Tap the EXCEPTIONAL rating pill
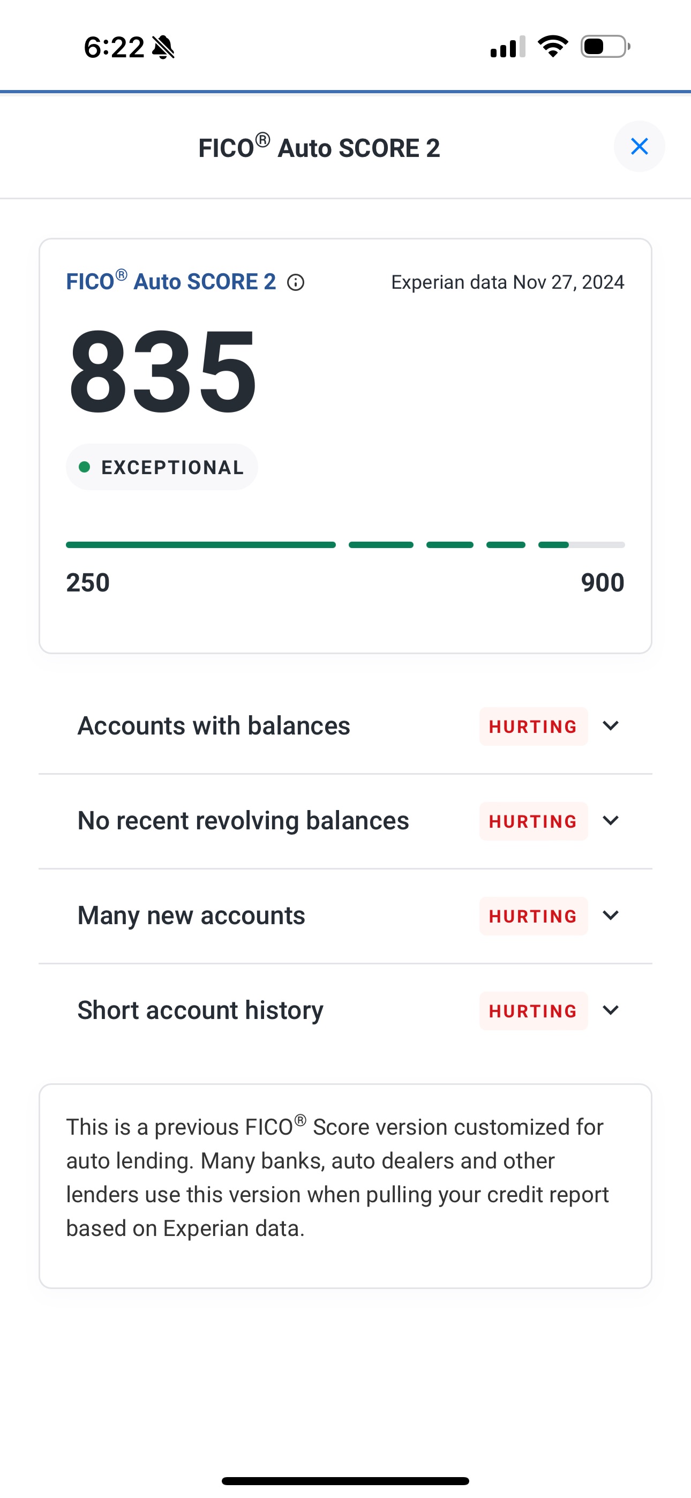The height and width of the screenshot is (1498, 691). coord(162,467)
